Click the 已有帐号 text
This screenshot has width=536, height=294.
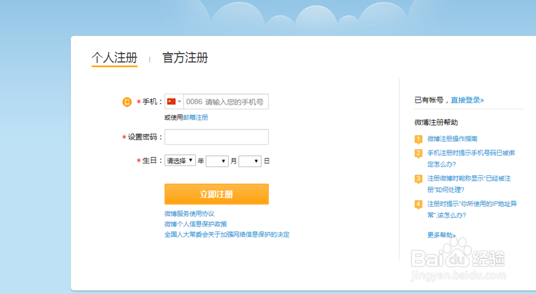[x=429, y=100]
